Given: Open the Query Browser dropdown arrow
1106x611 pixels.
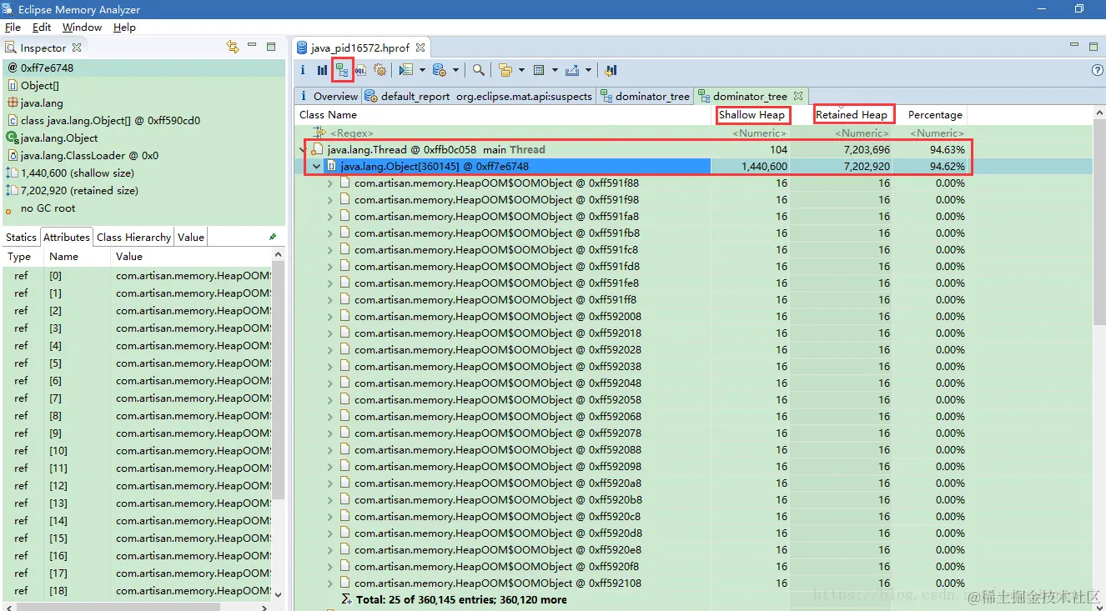Looking at the screenshot, I should tap(455, 71).
